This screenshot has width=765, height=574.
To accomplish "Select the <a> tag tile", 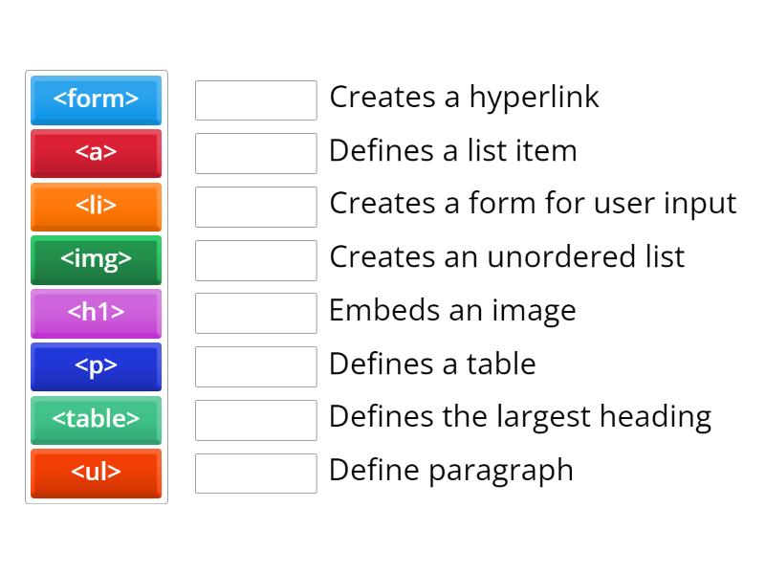I will point(96,153).
